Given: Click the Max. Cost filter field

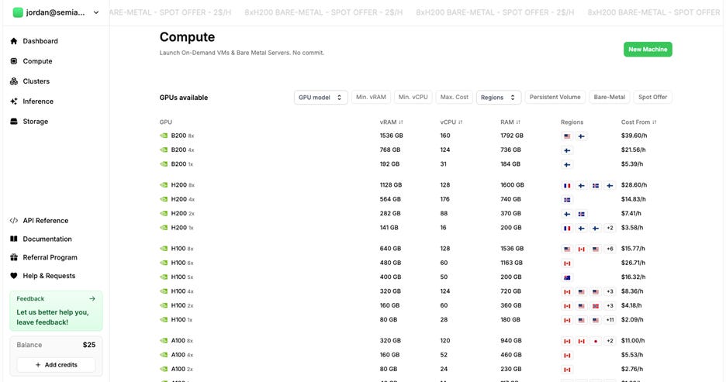Looking at the screenshot, I should (455, 97).
